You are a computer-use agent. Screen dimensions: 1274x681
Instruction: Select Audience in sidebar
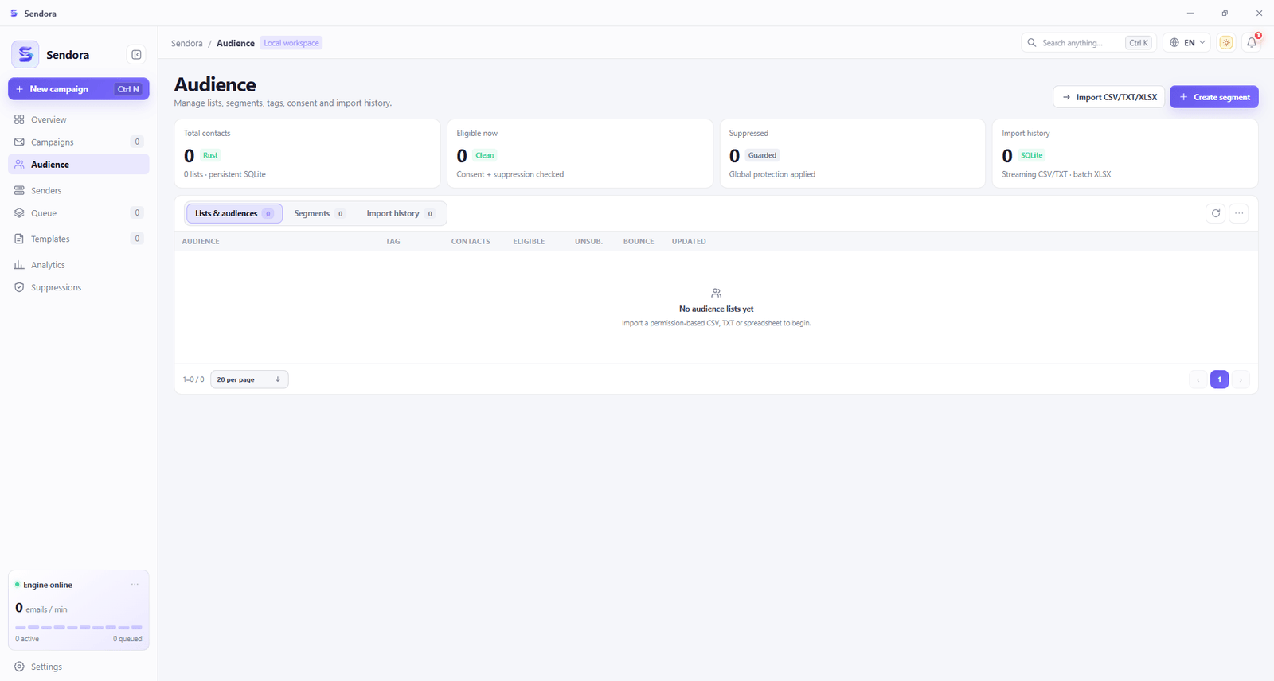79,165
